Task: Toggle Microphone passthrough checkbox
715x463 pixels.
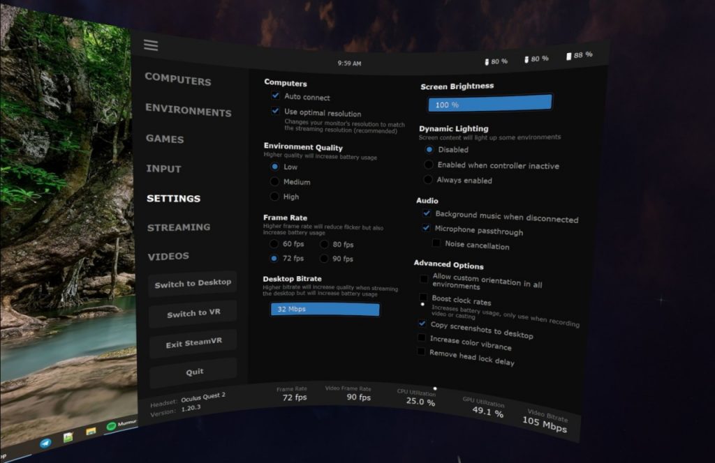Action: 426,227
